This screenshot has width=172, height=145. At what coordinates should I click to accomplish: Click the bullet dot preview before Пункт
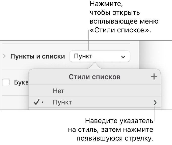(x=43, y=102)
